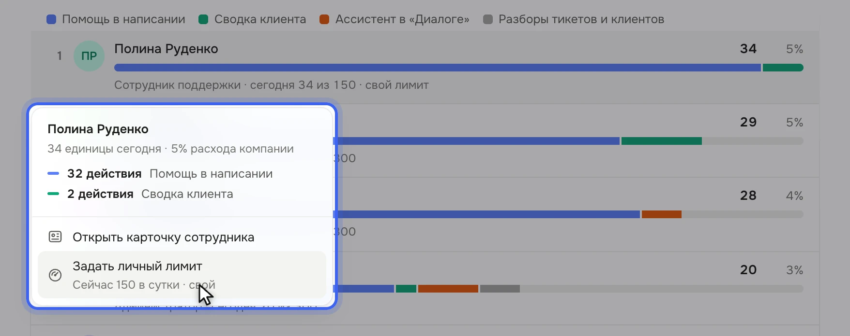850x336 pixels.
Task: Click '32 действия' line in popup
Action: pos(160,174)
